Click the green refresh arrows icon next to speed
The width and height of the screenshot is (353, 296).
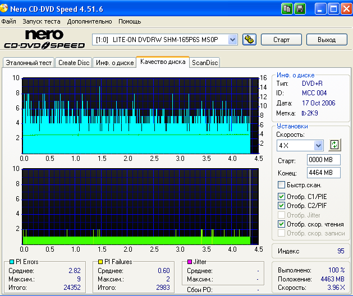click(x=335, y=145)
